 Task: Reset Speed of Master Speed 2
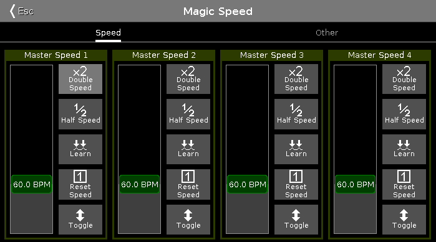point(188,184)
